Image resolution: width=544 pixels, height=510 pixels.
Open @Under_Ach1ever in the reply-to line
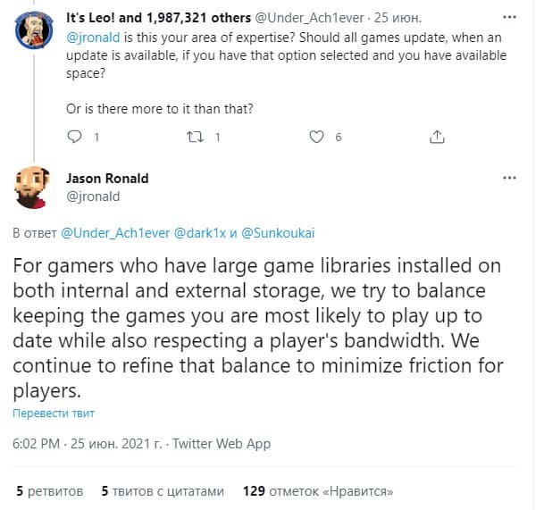pyautogui.click(x=114, y=232)
